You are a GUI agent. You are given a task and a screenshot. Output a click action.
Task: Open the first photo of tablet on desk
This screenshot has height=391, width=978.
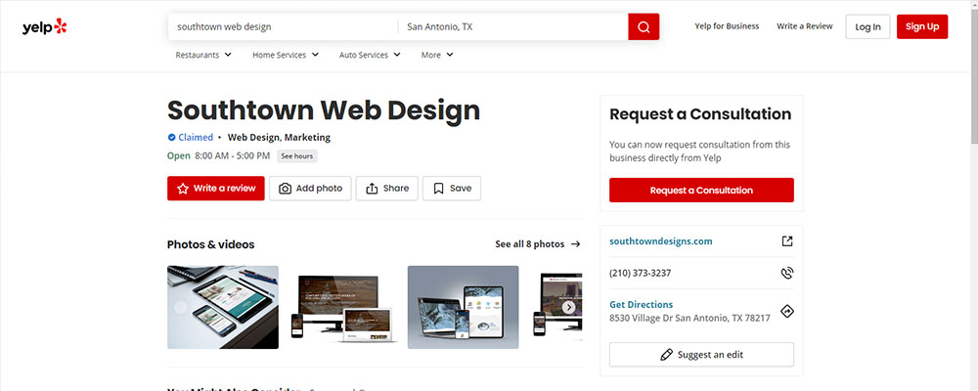223,307
